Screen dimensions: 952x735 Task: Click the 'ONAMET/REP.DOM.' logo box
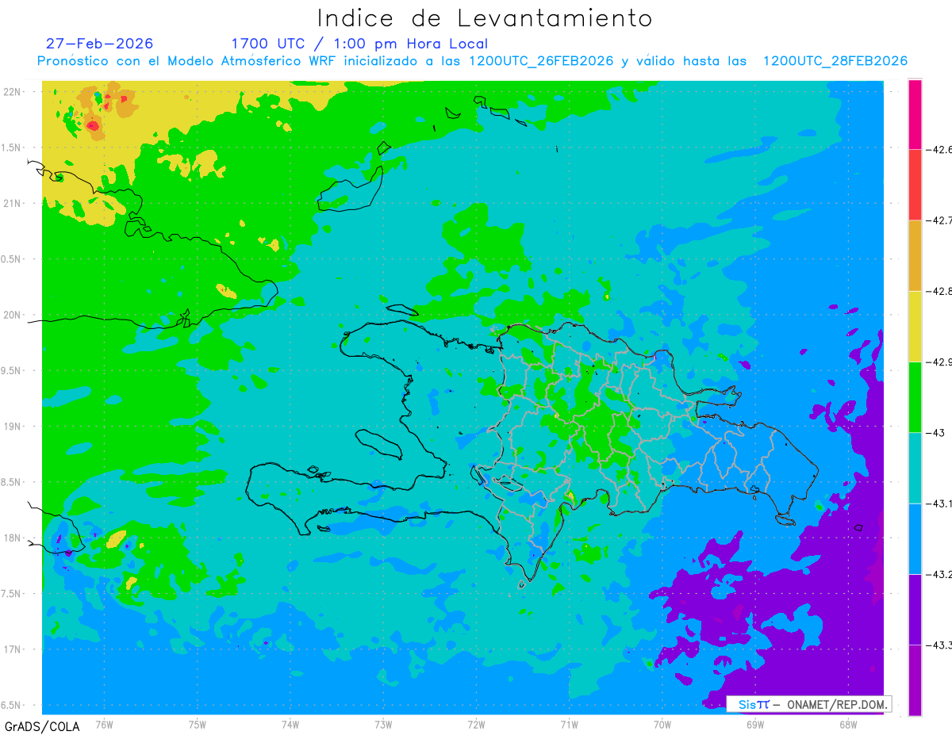[x=809, y=704]
